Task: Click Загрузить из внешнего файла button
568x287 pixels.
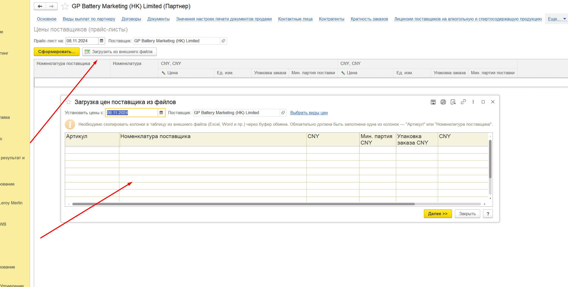Action: [119, 52]
